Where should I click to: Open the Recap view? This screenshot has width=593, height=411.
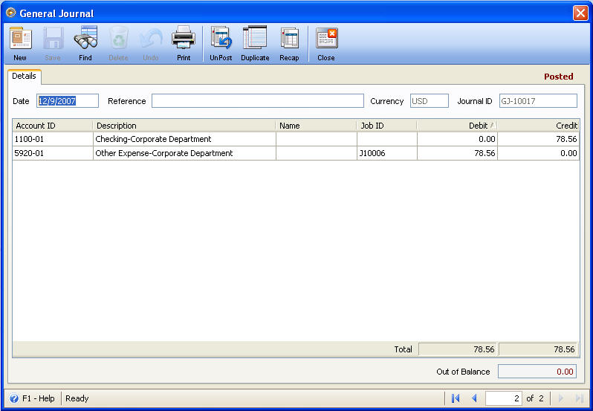[289, 44]
